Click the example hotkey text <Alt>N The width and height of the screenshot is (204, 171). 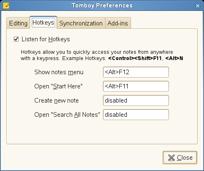point(174,58)
